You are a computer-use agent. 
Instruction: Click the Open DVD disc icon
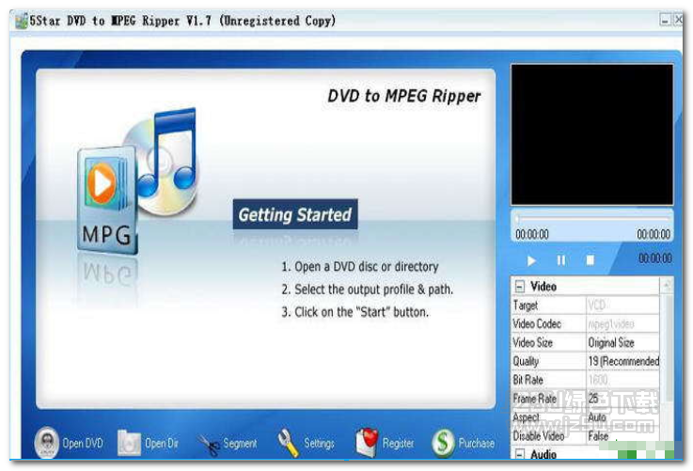click(46, 442)
